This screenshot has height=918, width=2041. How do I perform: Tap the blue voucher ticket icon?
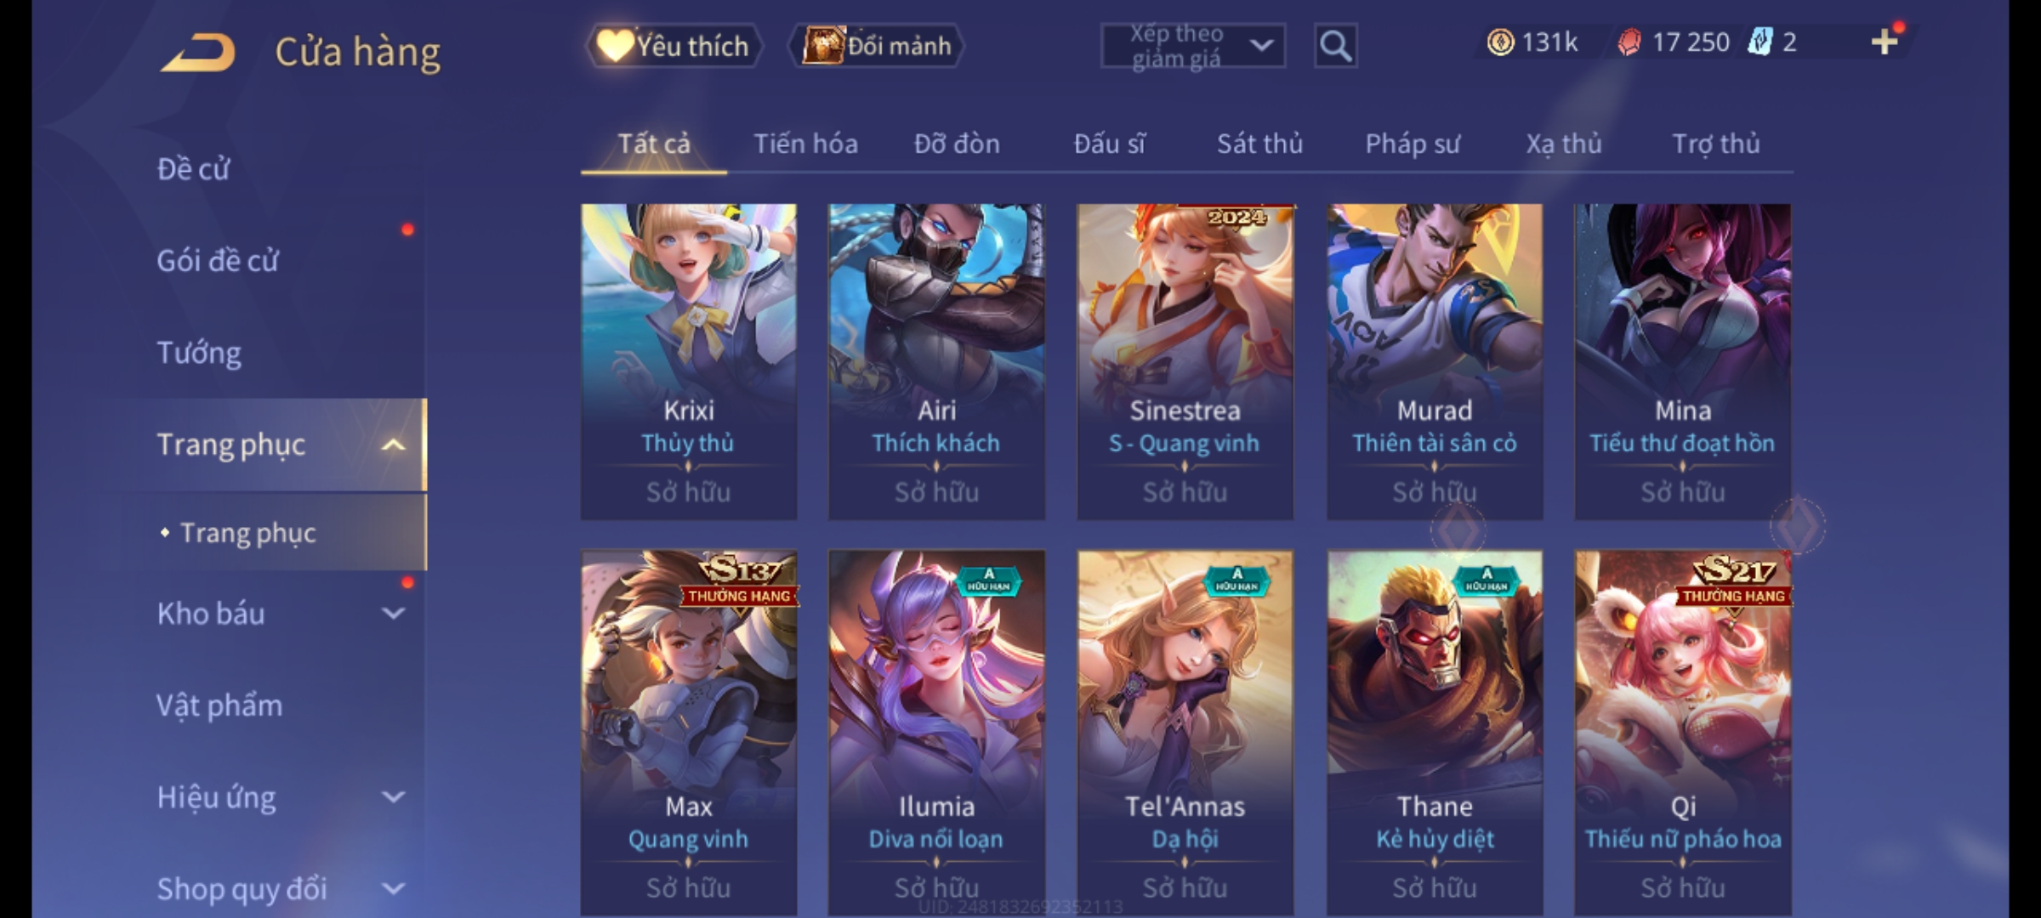point(1760,42)
